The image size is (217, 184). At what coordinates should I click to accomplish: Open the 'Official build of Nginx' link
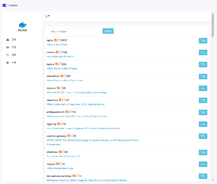57,44
